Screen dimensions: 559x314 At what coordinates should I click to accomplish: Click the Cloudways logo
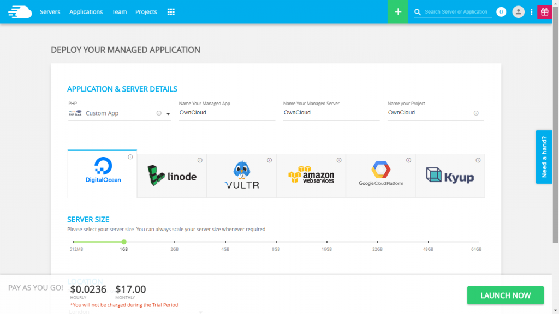coord(20,11)
